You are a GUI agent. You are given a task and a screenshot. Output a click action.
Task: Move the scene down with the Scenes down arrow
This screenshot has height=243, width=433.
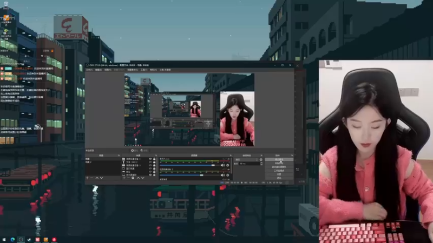coord(101,178)
